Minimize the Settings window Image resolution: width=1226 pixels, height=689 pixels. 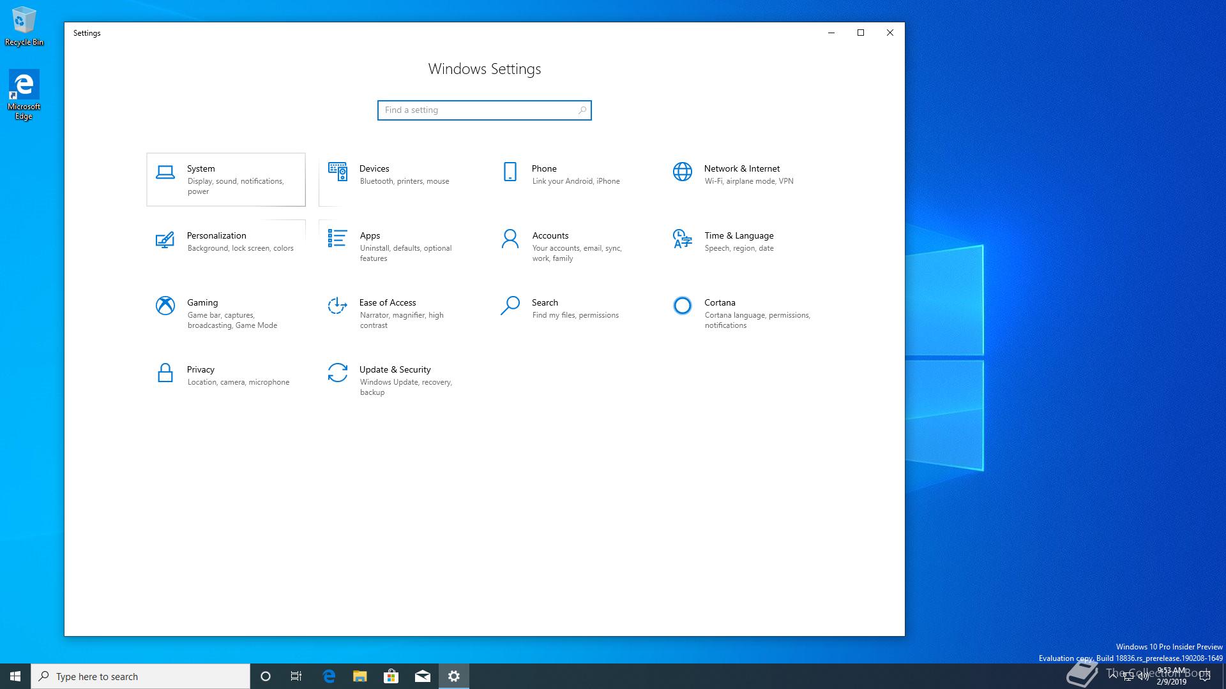click(x=831, y=33)
